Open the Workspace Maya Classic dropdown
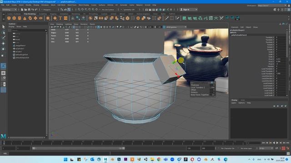This screenshot has width=291, height=163. click(x=272, y=5)
